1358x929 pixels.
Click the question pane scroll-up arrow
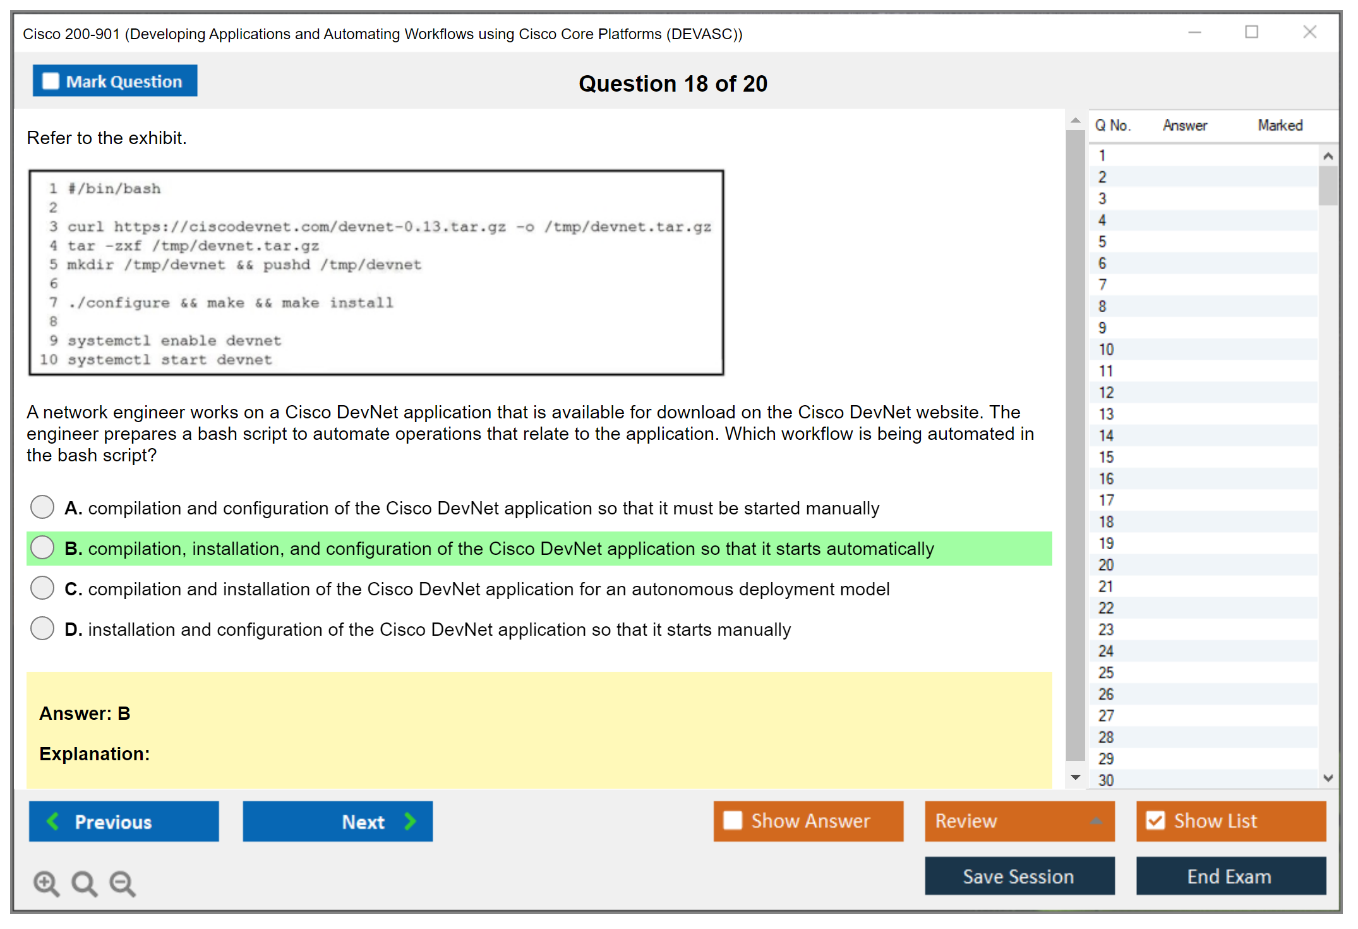[x=1076, y=121]
